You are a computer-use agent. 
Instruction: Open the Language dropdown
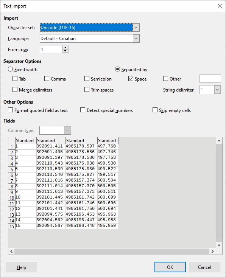(136, 39)
